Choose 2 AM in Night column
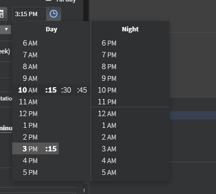The height and width of the screenshot is (194, 216). 109,137
